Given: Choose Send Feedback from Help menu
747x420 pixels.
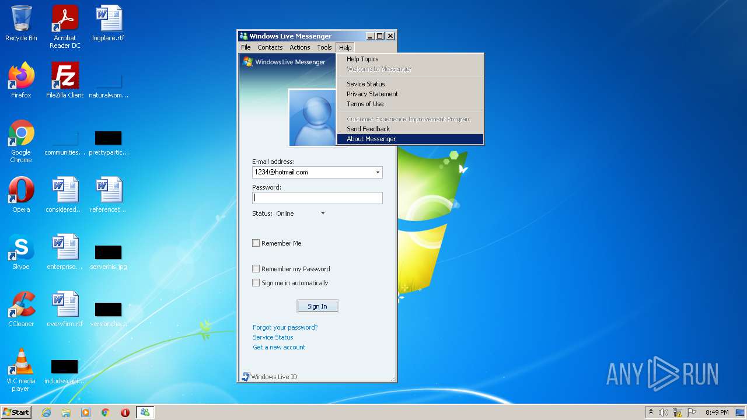Looking at the screenshot, I should pos(410,129).
